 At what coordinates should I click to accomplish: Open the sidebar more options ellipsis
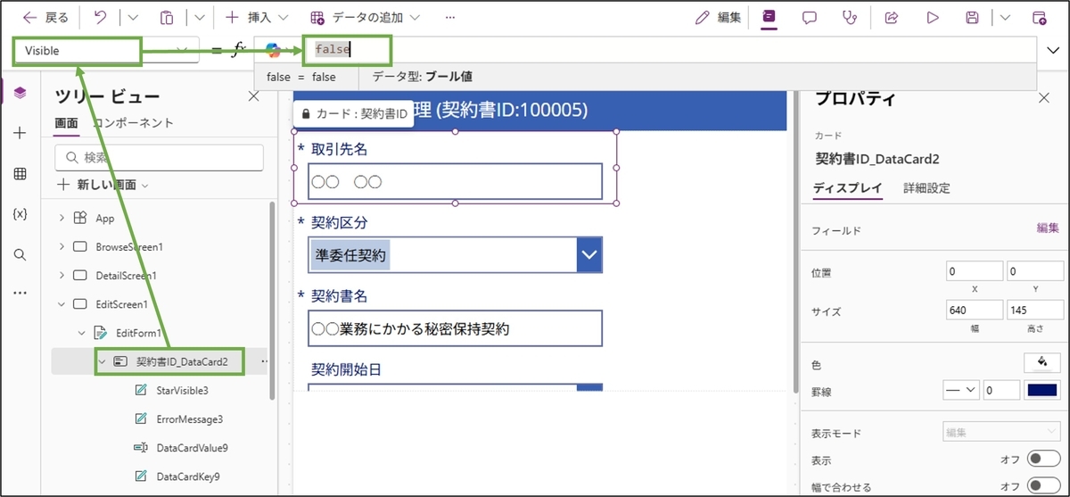coord(21,293)
